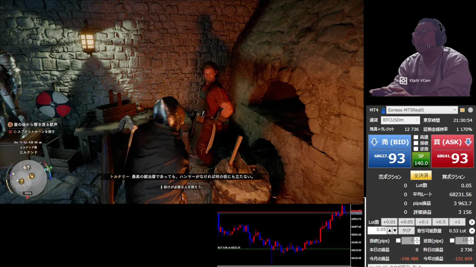This screenshot has width=476, height=267.
Task: Decrease 逆指(pips) value with down spinner
Action: [470, 243]
